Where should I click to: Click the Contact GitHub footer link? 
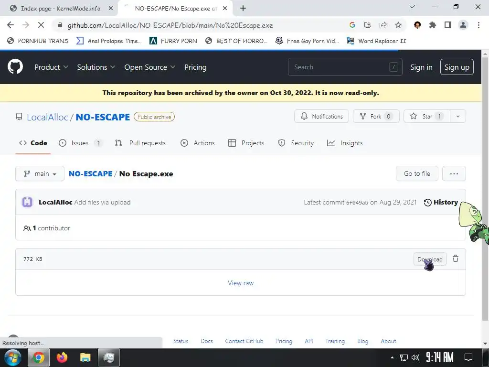click(244, 341)
